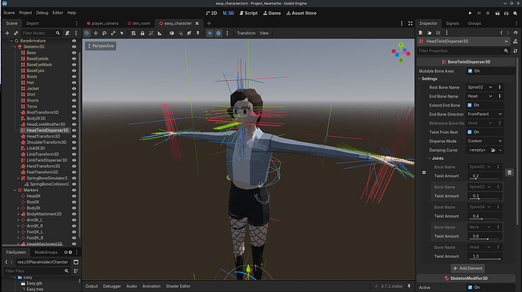The height and width of the screenshot is (292, 522).
Task: Collapse the Settings section
Action: (419, 79)
